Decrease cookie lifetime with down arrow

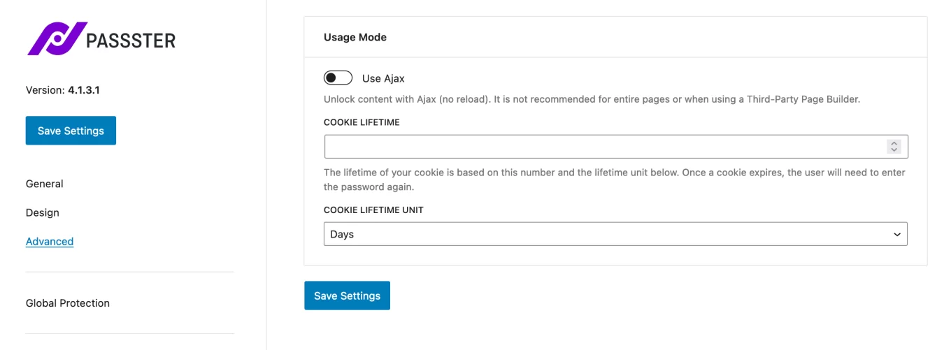[894, 150]
